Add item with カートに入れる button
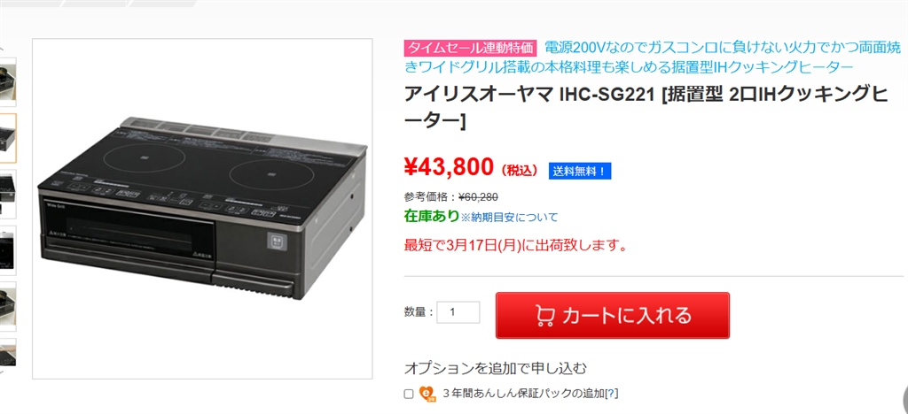The width and height of the screenshot is (908, 414). pos(613,315)
